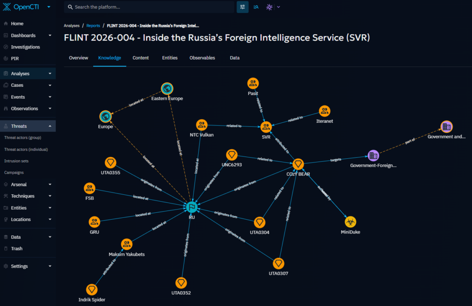
Task: Click the COzY BEAR intrusion set node
Action: (x=298, y=164)
